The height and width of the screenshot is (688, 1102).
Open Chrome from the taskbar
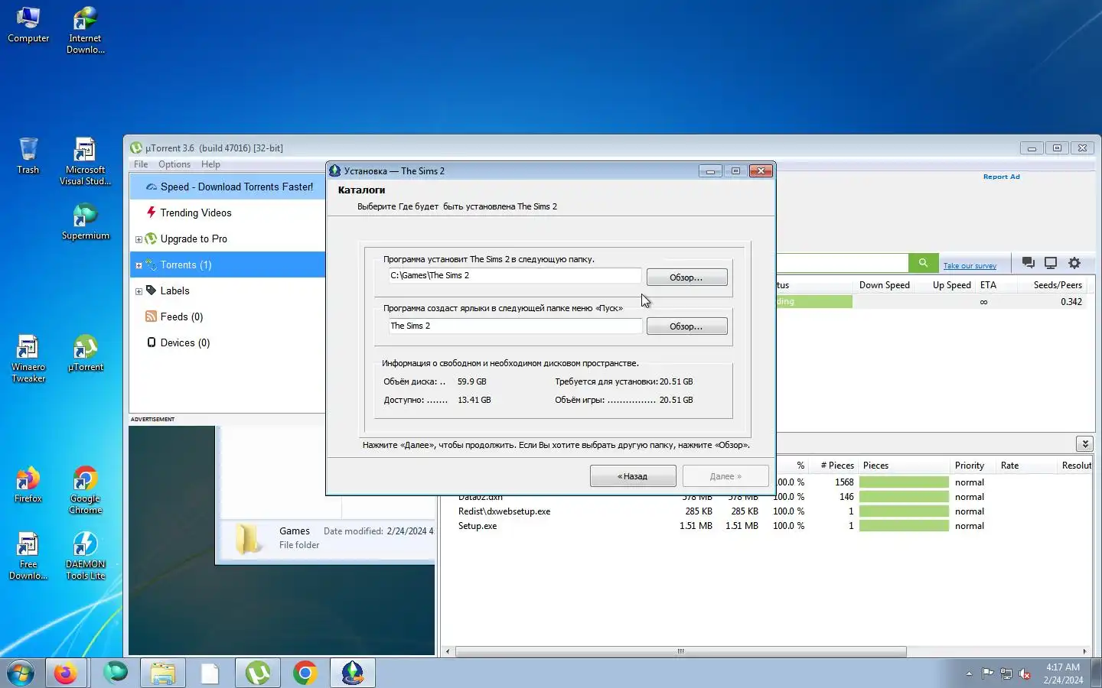(x=305, y=673)
